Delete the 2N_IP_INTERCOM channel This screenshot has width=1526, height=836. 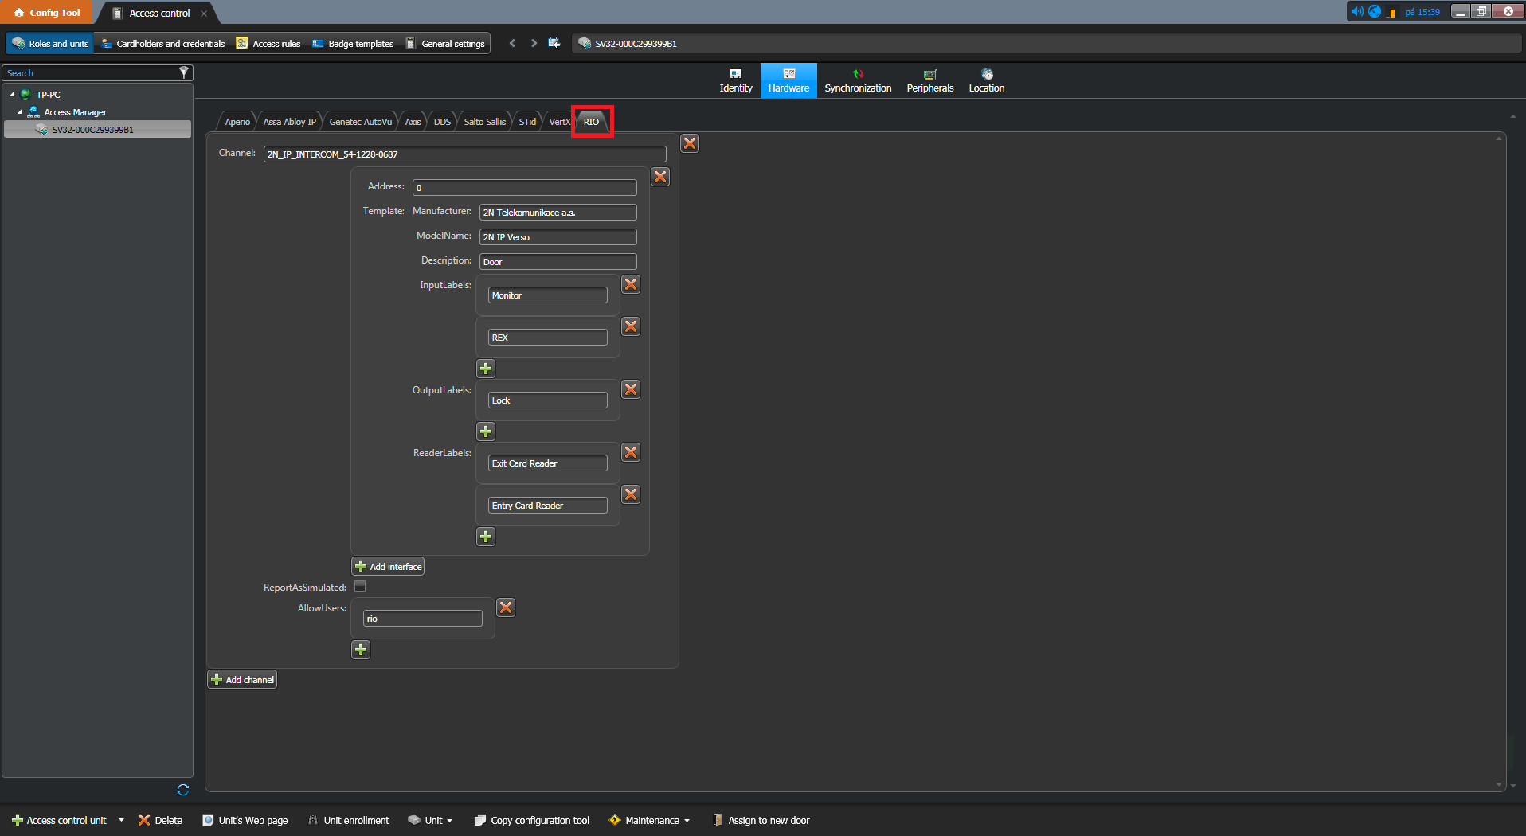pyautogui.click(x=690, y=143)
